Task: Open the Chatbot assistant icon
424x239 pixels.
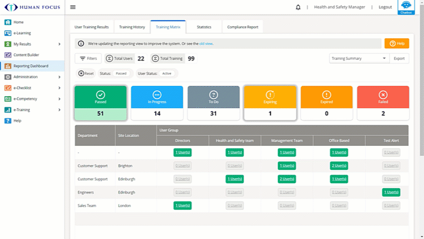Action: [x=405, y=6]
